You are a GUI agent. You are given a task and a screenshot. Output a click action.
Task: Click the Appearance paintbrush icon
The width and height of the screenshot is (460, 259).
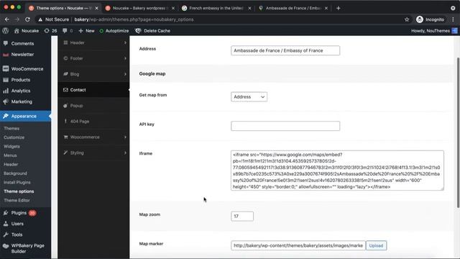pyautogui.click(x=6, y=116)
